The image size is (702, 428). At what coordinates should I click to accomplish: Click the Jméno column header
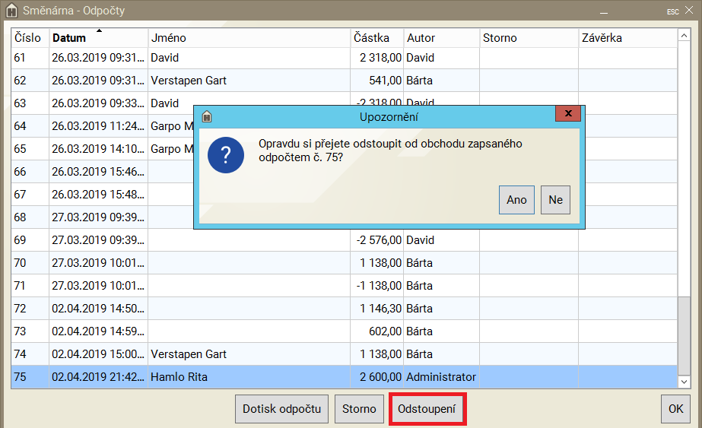pos(249,38)
